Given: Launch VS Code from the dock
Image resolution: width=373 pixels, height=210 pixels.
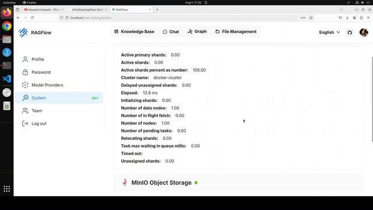Looking at the screenshot, I should [6, 79].
